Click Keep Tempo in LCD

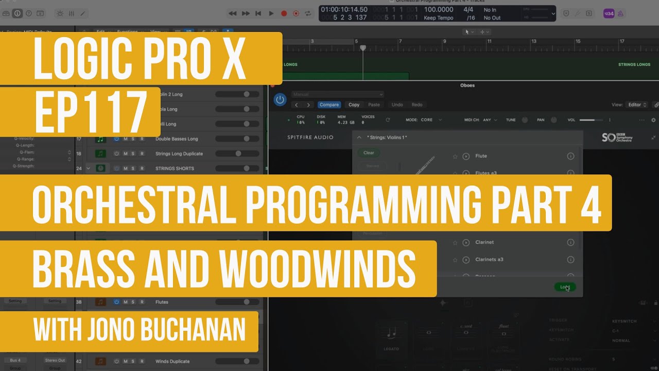(439, 18)
